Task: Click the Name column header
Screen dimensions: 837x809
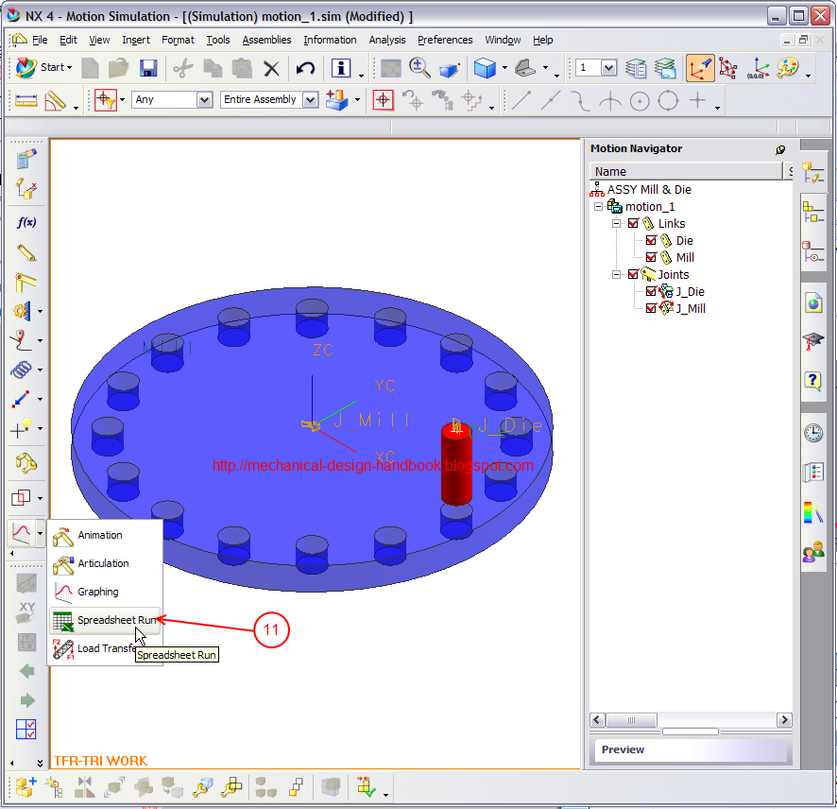Action: 686,171
